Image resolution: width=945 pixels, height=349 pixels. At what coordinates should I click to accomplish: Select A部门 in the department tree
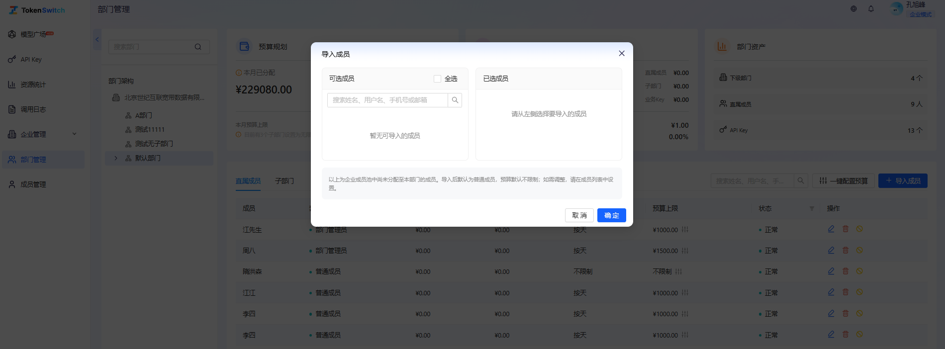[x=143, y=115]
